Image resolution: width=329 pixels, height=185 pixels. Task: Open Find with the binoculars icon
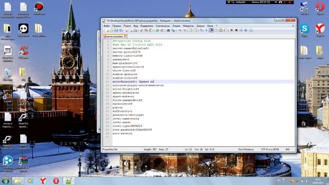[x=168, y=30]
